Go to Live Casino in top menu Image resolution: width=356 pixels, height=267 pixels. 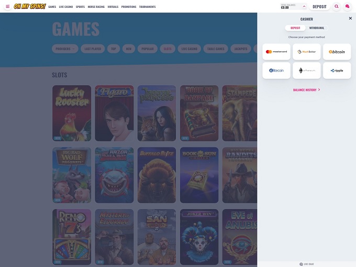click(66, 7)
